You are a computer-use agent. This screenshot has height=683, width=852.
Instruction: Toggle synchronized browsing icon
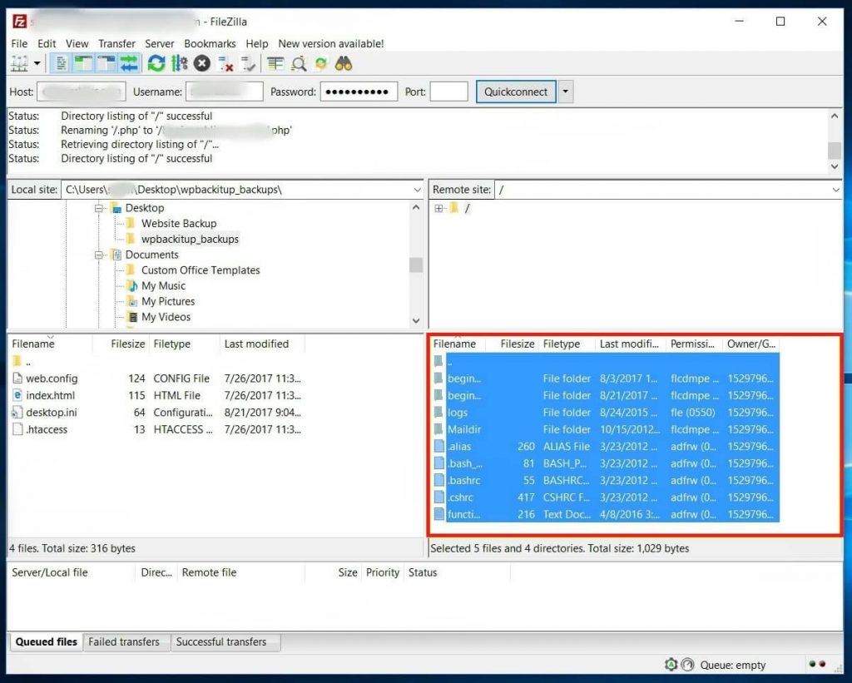pos(321,64)
